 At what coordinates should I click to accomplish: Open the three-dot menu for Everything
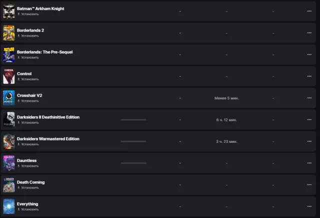pos(309,206)
